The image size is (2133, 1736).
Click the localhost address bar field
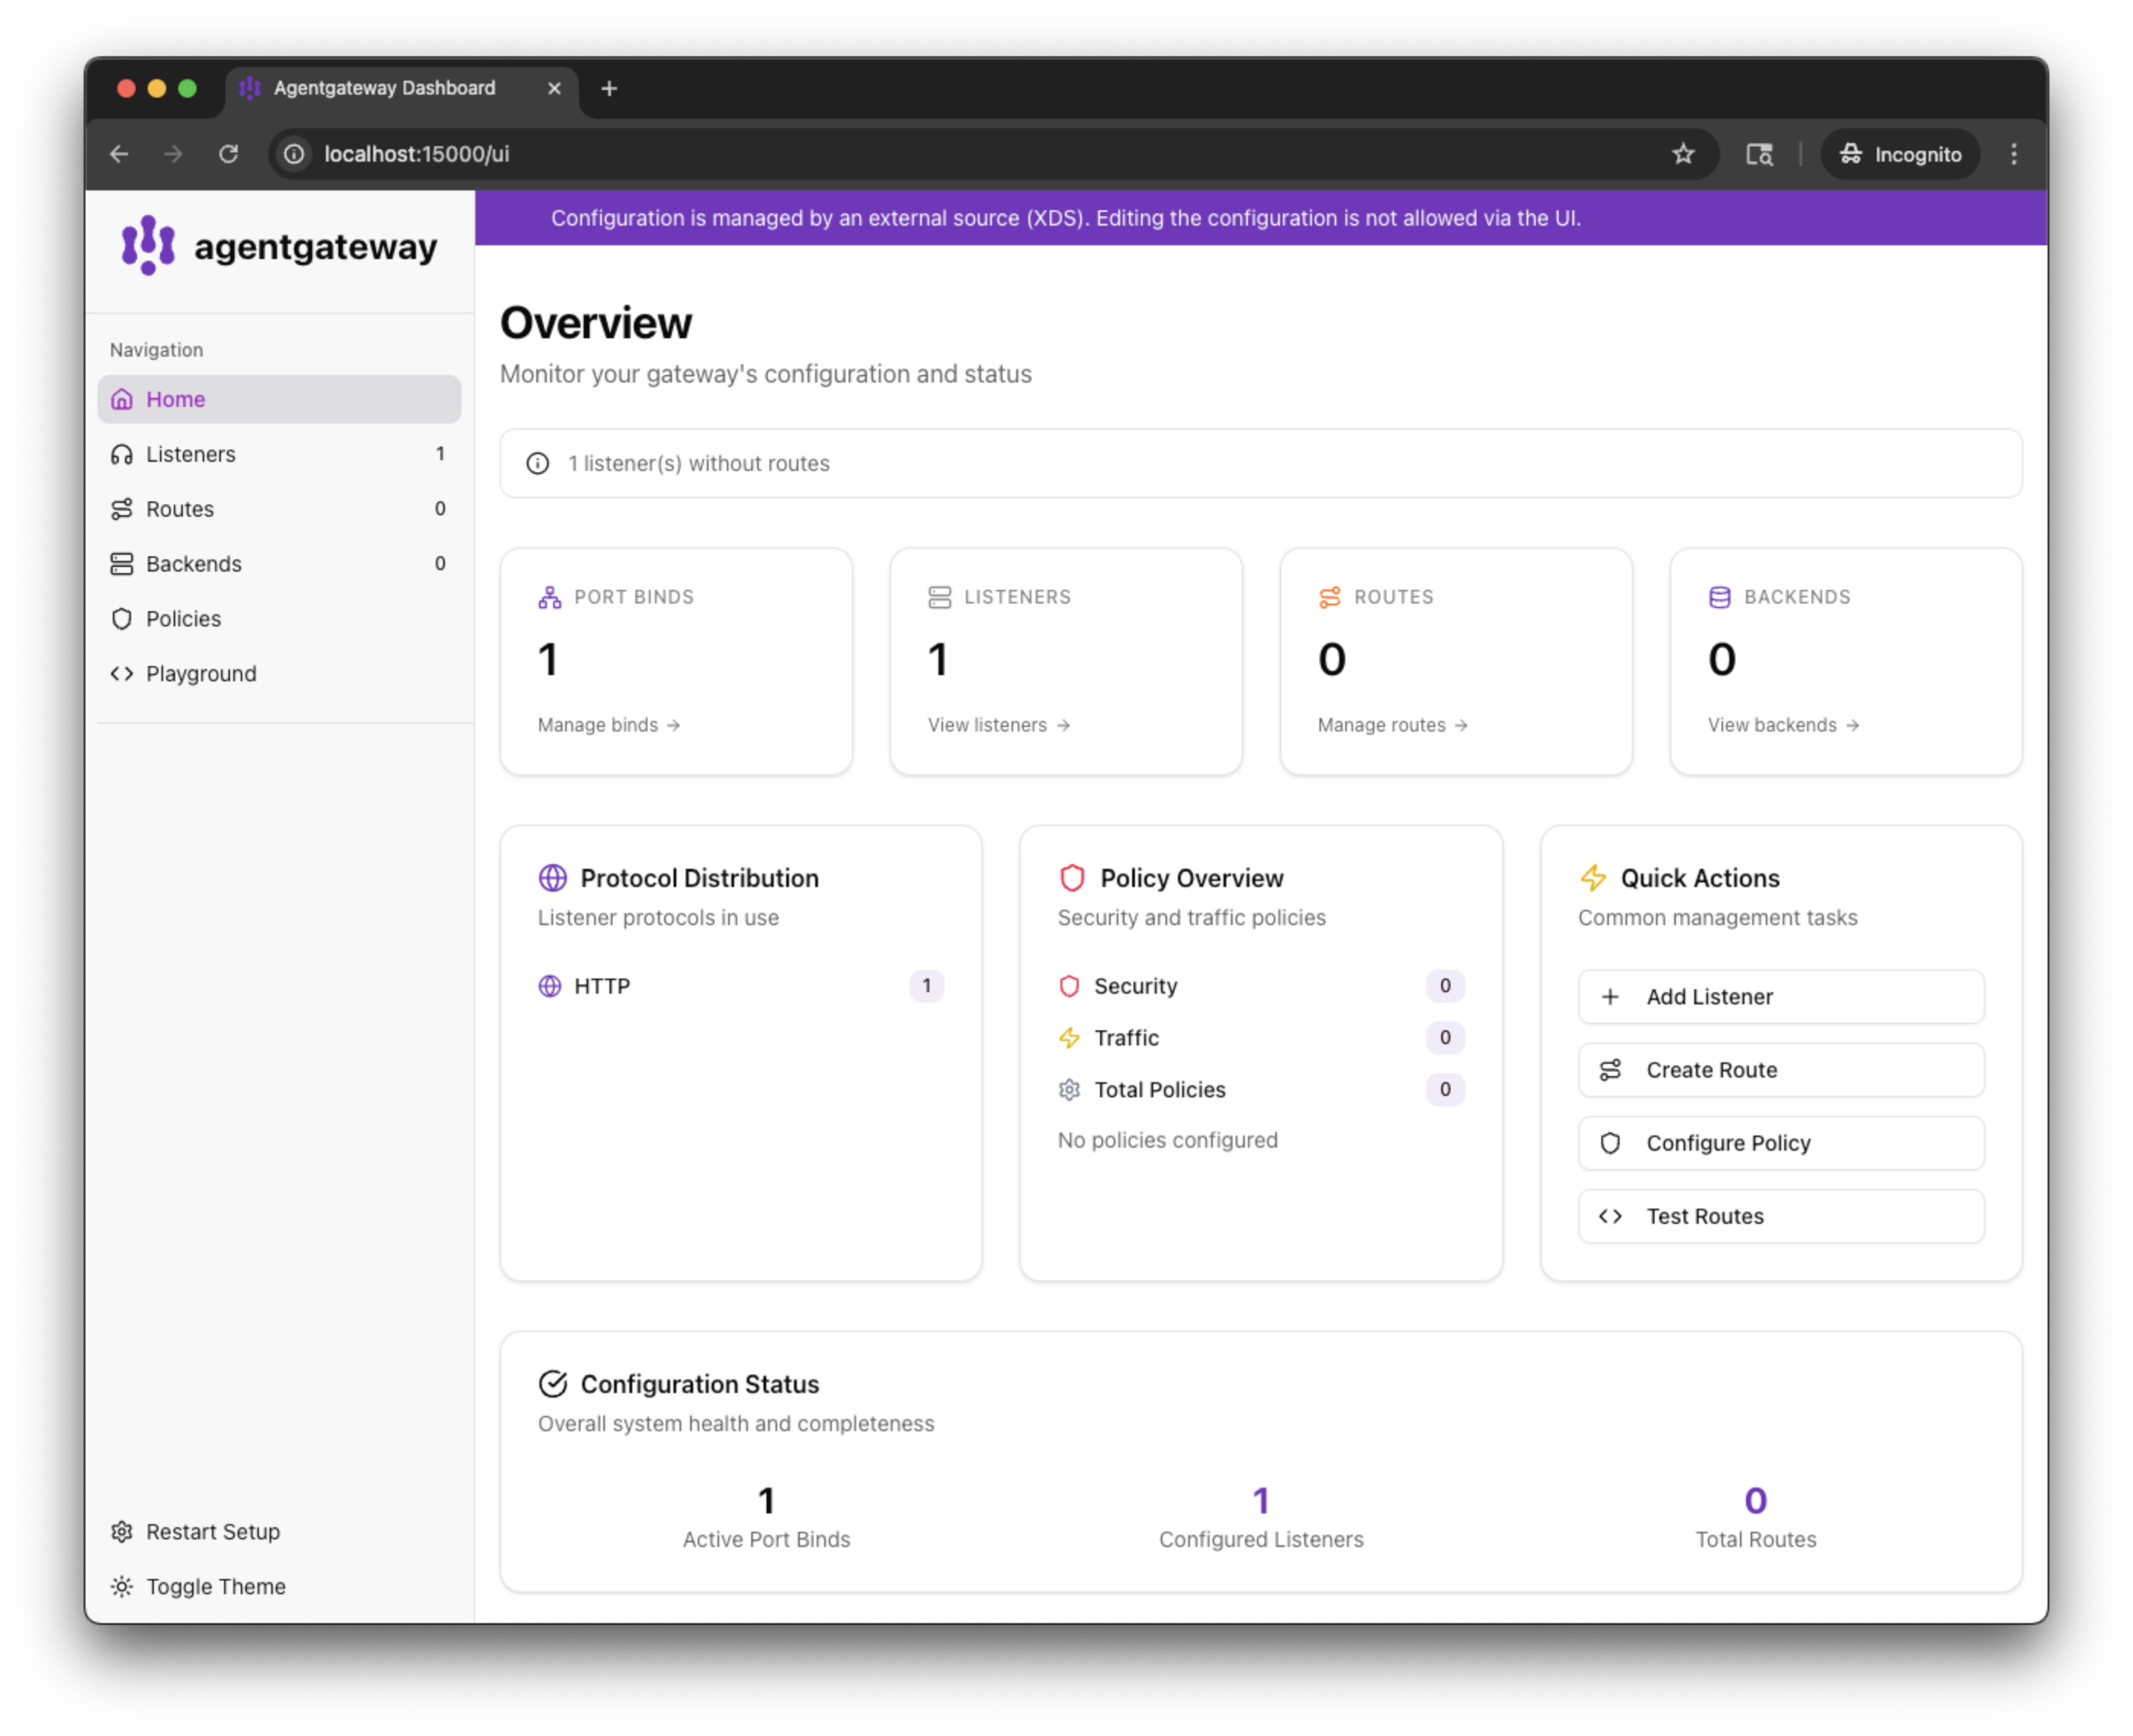tap(900, 154)
